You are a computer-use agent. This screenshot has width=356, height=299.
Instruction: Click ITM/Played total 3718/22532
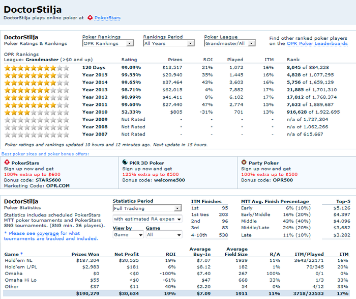[x=308, y=293]
